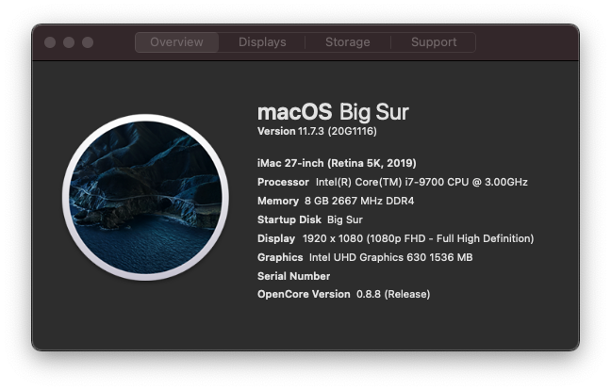Screen dimensions: 611x390
Task: Switch to the Overview tab
Action: (176, 42)
